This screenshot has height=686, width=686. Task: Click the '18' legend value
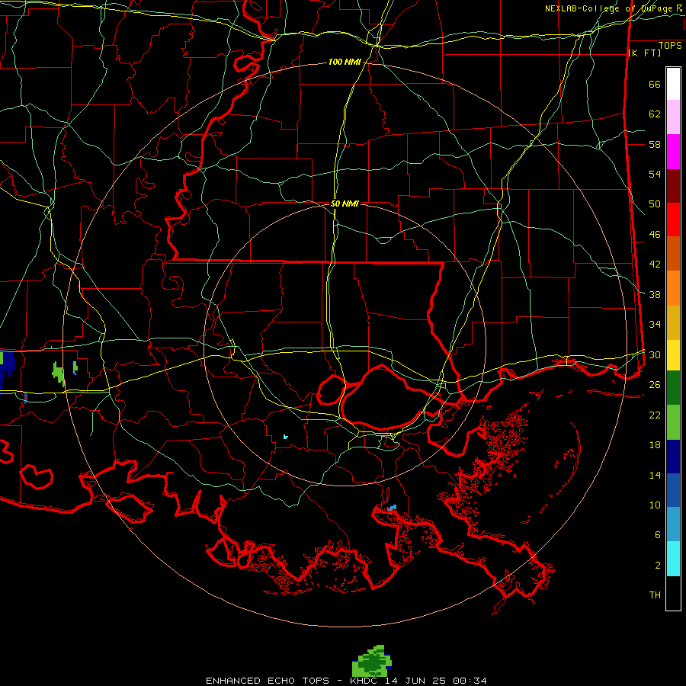click(x=655, y=445)
